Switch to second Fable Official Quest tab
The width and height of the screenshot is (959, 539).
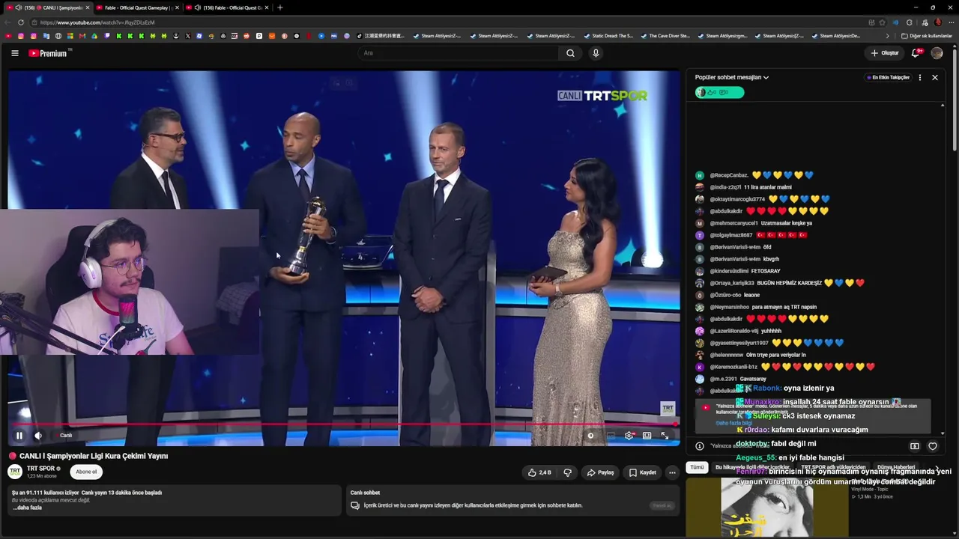[x=138, y=7]
